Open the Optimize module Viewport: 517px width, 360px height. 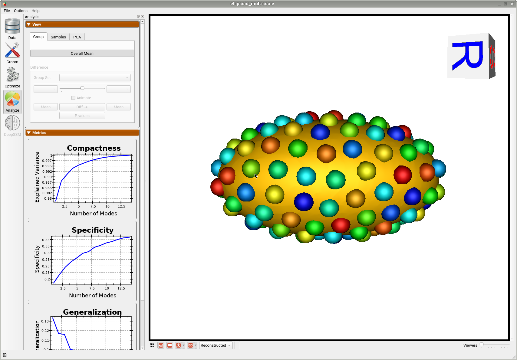pos(12,77)
